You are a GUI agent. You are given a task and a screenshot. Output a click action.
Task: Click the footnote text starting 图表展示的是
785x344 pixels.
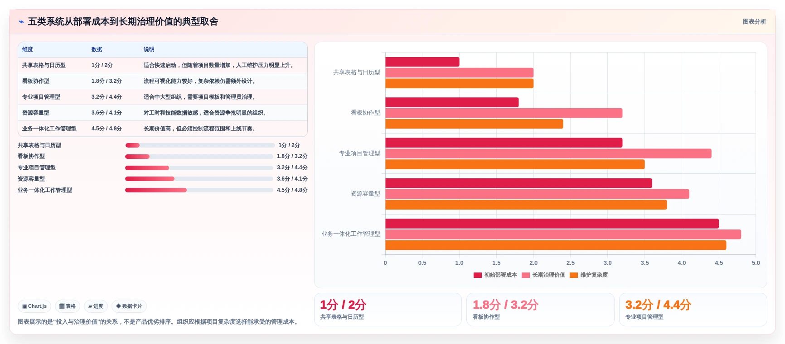[x=159, y=322]
